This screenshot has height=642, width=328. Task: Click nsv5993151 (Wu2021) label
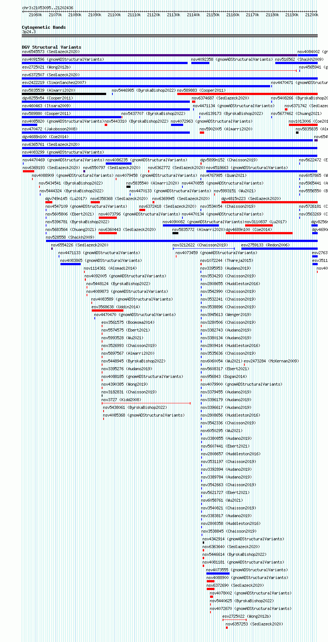click(x=234, y=191)
